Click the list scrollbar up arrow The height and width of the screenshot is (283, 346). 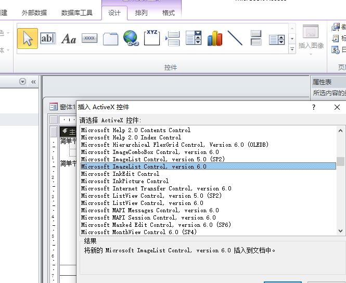pos(340,131)
